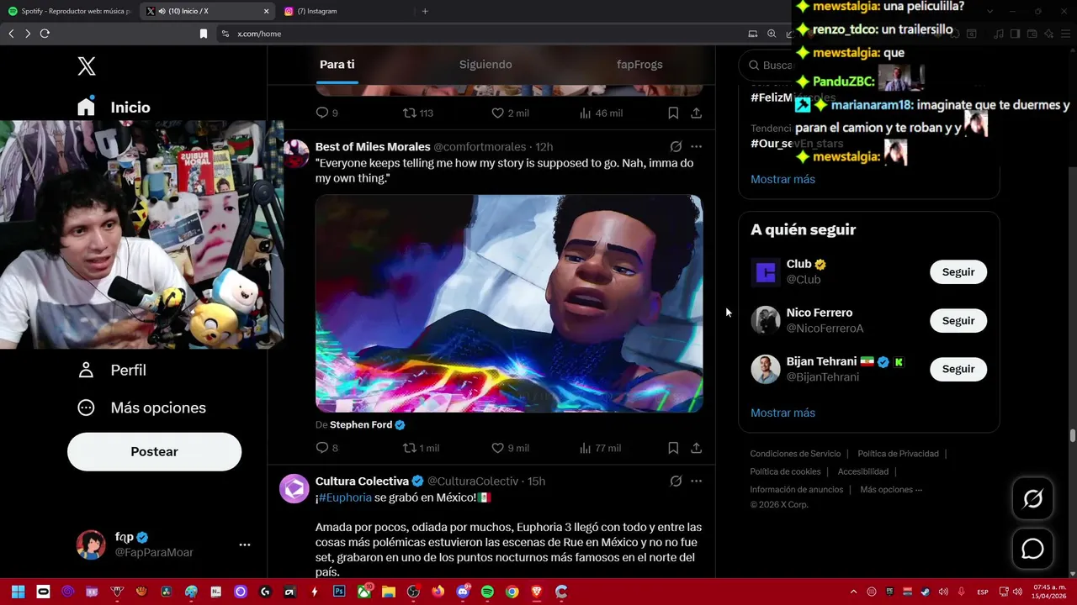Screen dimensions: 1077x605
Task: Open Spotify from taskbar
Action: point(487,592)
